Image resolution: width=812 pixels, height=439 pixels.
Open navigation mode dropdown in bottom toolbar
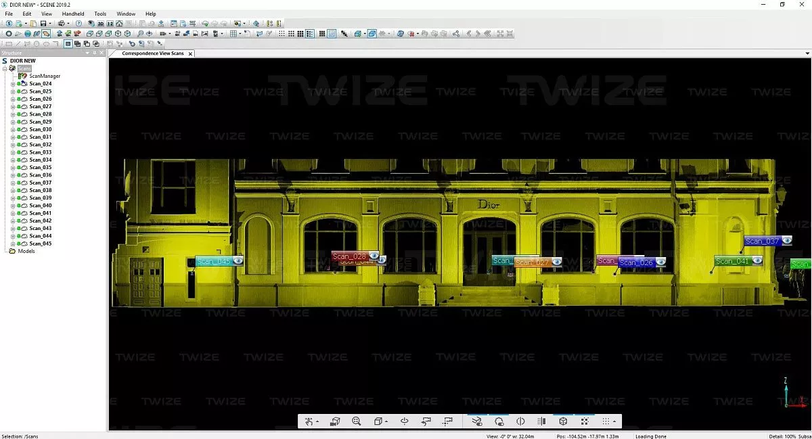pyautogui.click(x=318, y=422)
